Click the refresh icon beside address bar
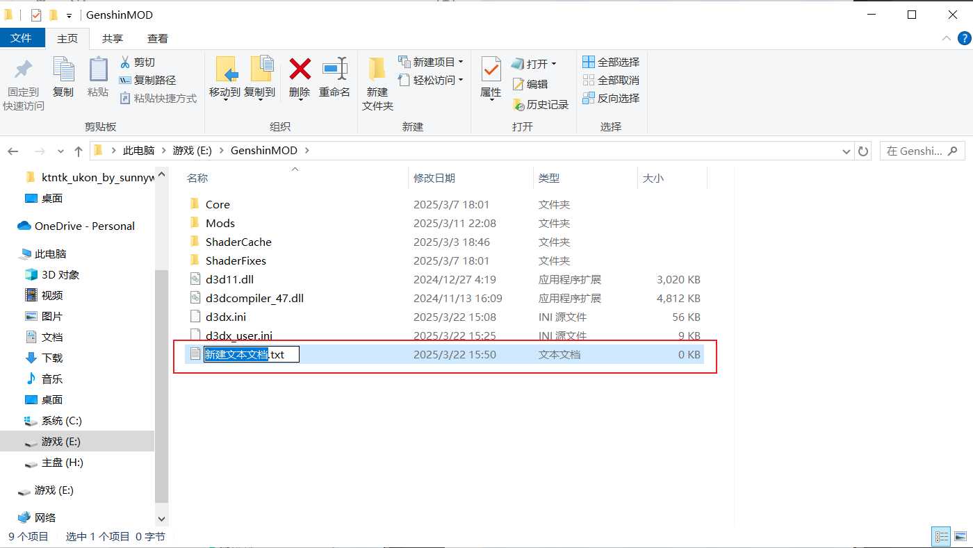973x548 pixels. click(864, 151)
